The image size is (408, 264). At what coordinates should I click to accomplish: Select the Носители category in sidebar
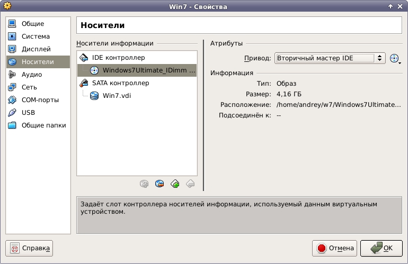[x=38, y=62]
